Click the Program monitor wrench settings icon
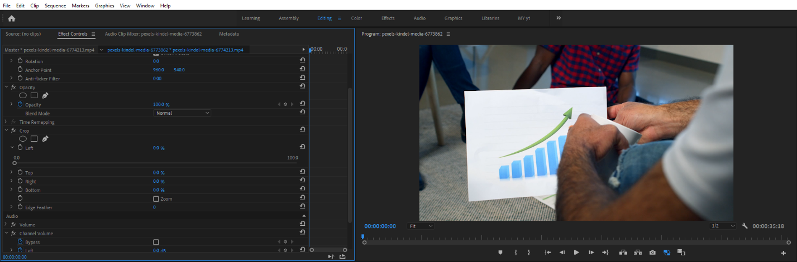 point(744,226)
